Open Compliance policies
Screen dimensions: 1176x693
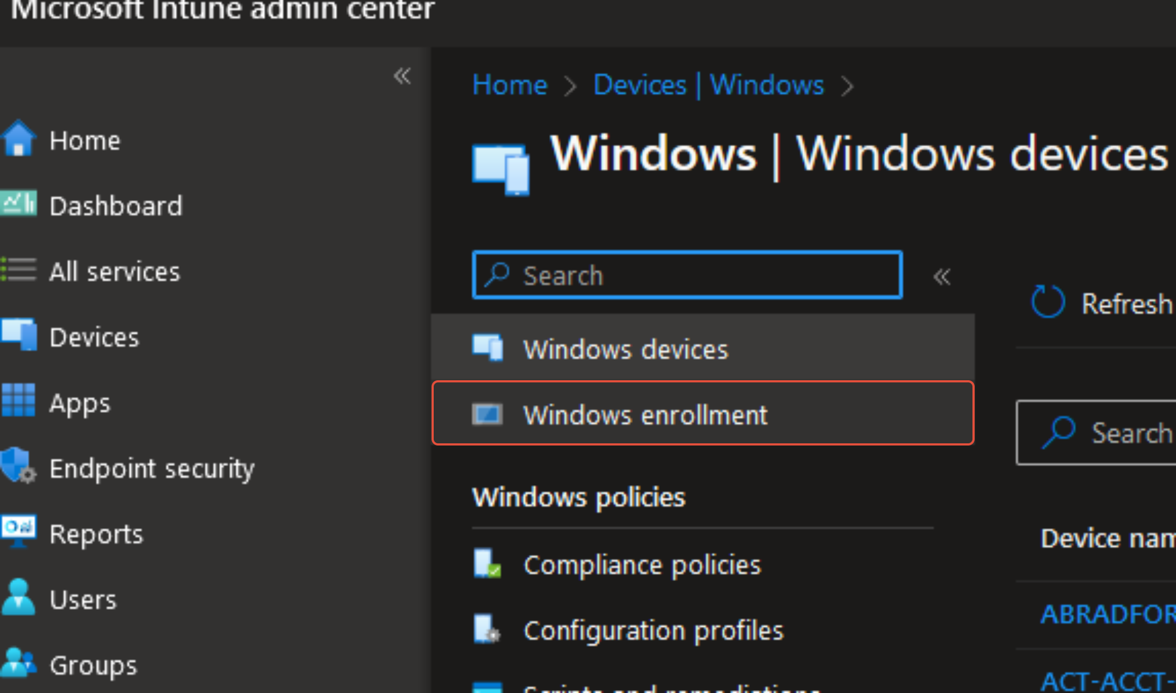(x=642, y=565)
